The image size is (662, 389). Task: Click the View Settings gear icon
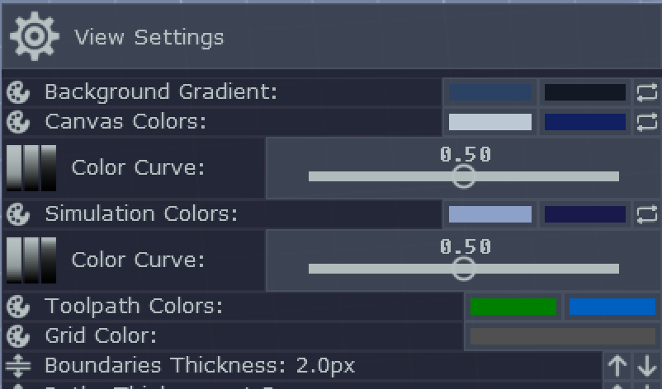[x=34, y=36]
